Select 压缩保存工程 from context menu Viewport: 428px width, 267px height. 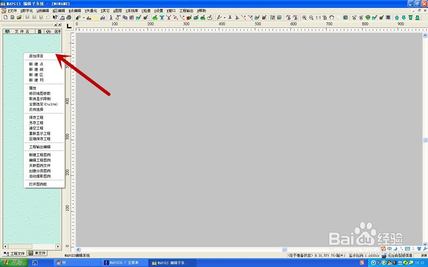(44, 139)
